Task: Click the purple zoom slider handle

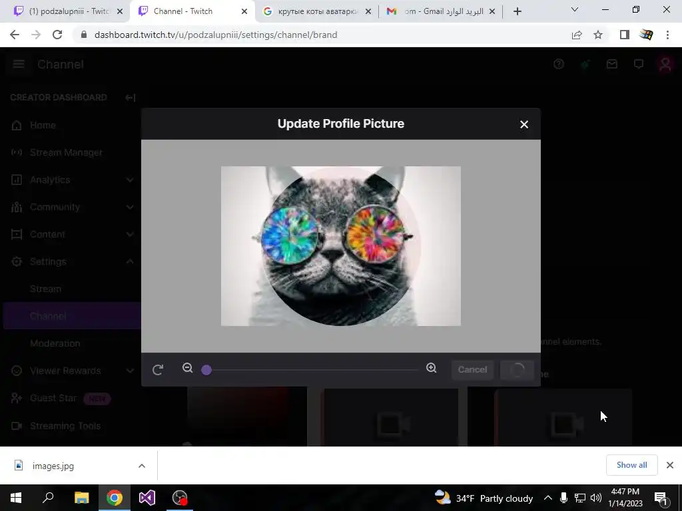Action: point(206,370)
